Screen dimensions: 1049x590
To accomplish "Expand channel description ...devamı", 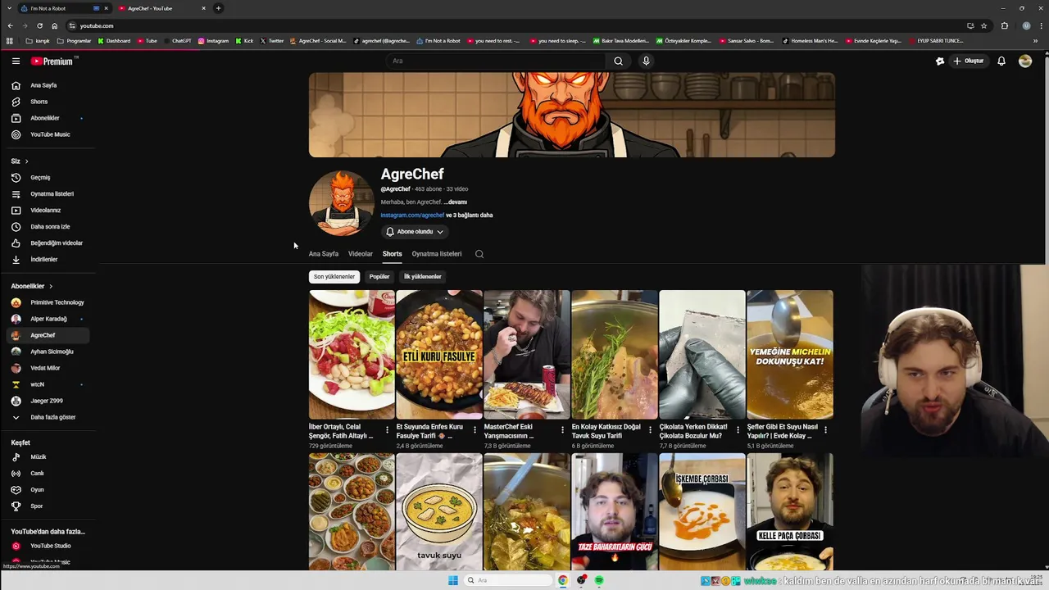I will click(456, 202).
